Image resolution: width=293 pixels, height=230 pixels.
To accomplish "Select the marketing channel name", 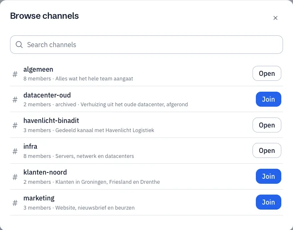I will (x=39, y=198).
